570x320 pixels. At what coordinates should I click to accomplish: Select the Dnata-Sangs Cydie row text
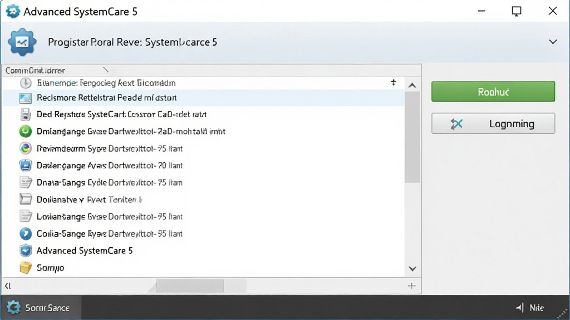(x=110, y=182)
